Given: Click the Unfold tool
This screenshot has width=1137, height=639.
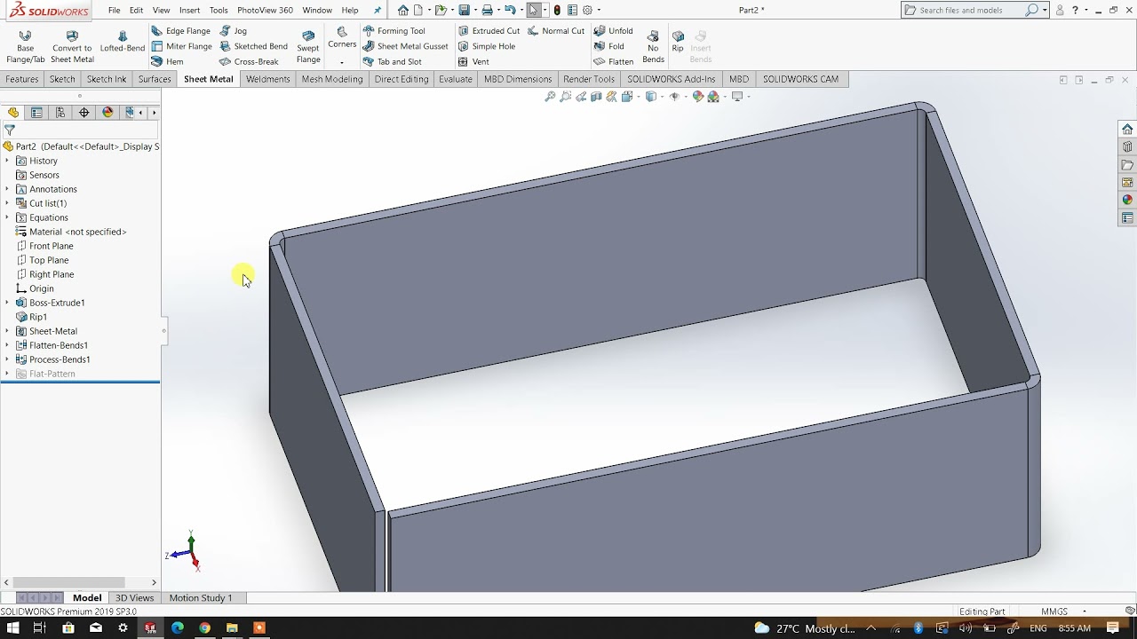Looking at the screenshot, I should coord(613,31).
